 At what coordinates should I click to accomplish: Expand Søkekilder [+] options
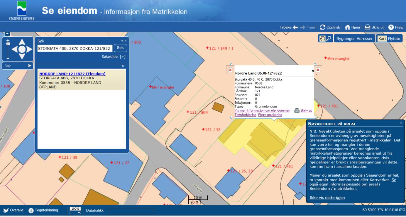pyautogui.click(x=113, y=57)
